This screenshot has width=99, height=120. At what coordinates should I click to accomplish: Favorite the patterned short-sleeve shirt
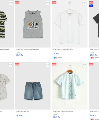click(x=10, y=65)
